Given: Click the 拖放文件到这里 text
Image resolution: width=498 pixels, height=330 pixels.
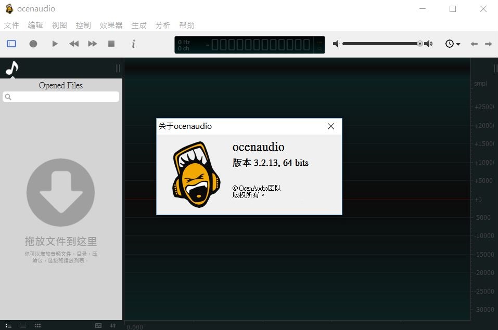Looking at the screenshot, I should [x=61, y=242].
